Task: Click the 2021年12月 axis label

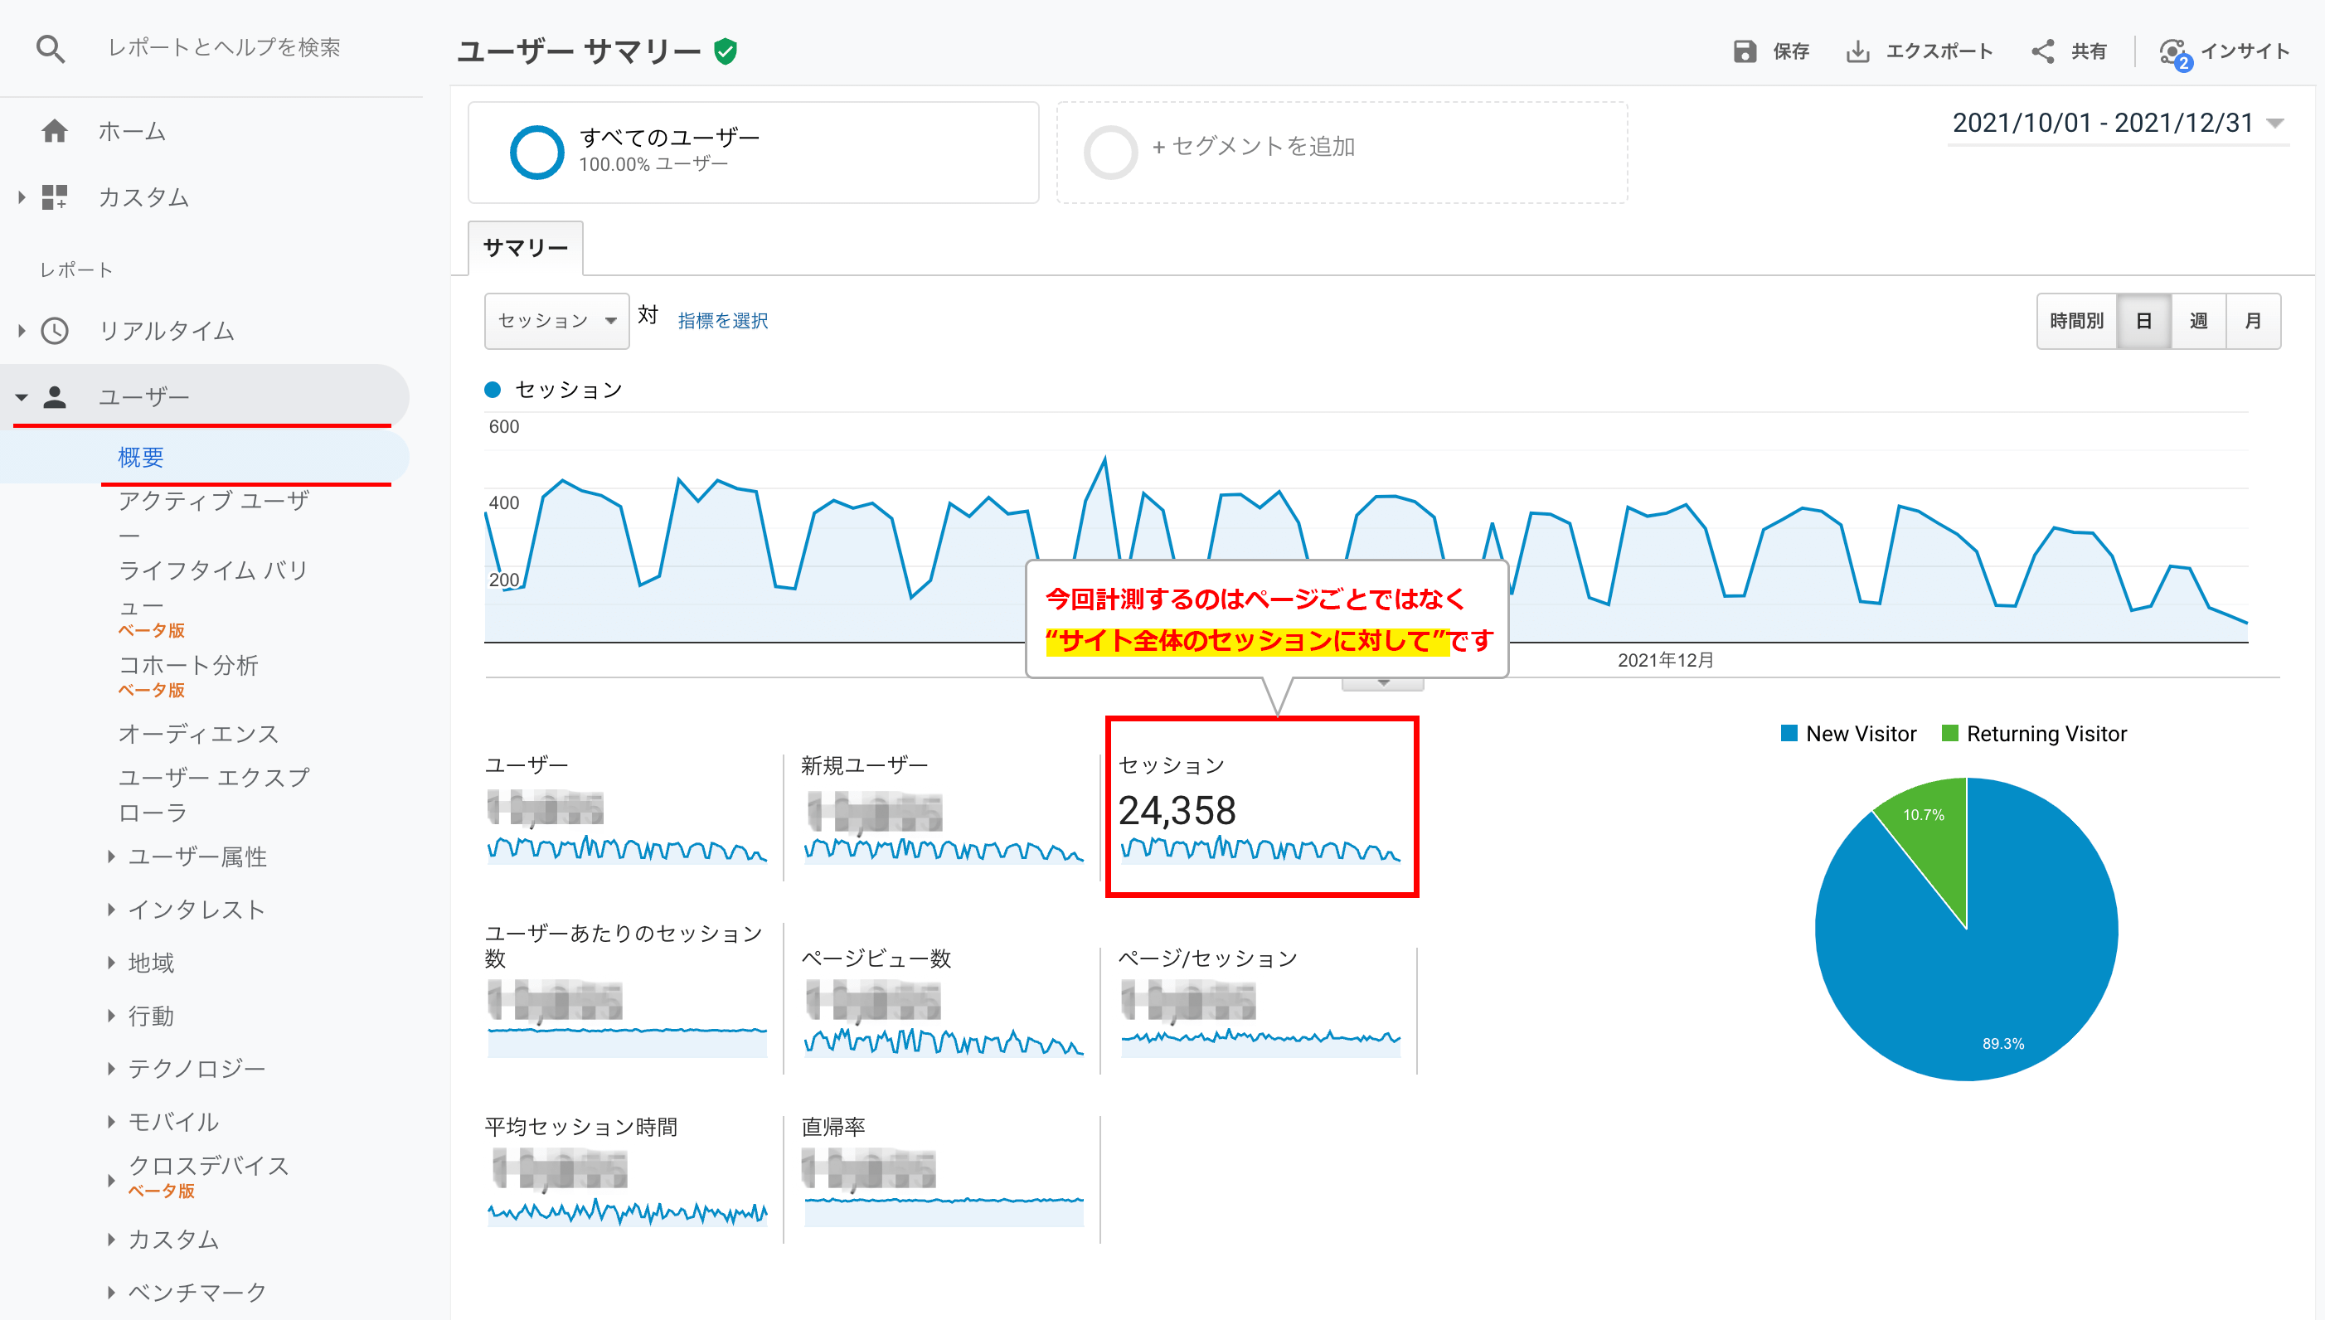Action: pos(1666,660)
